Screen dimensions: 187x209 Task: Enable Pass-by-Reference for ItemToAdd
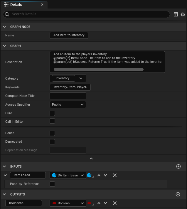52,184
